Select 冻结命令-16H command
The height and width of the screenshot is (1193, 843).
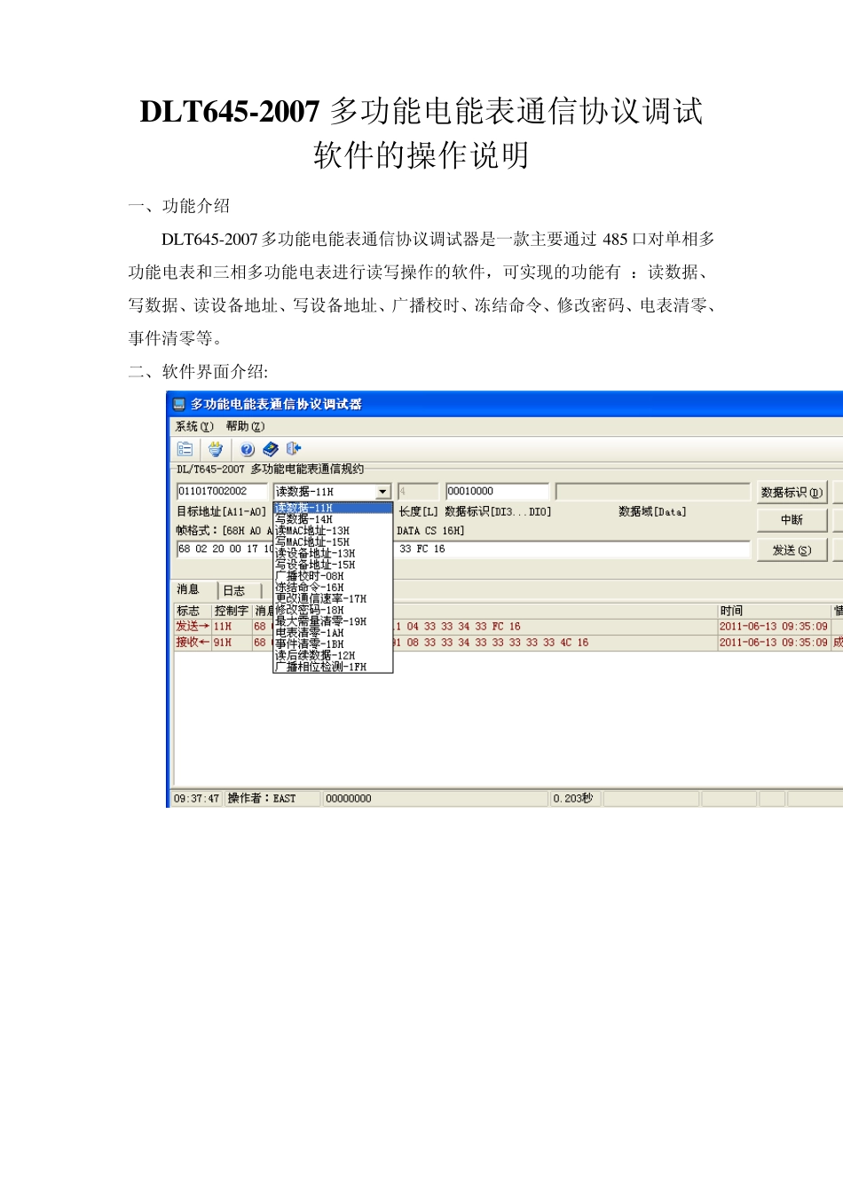click(x=333, y=588)
